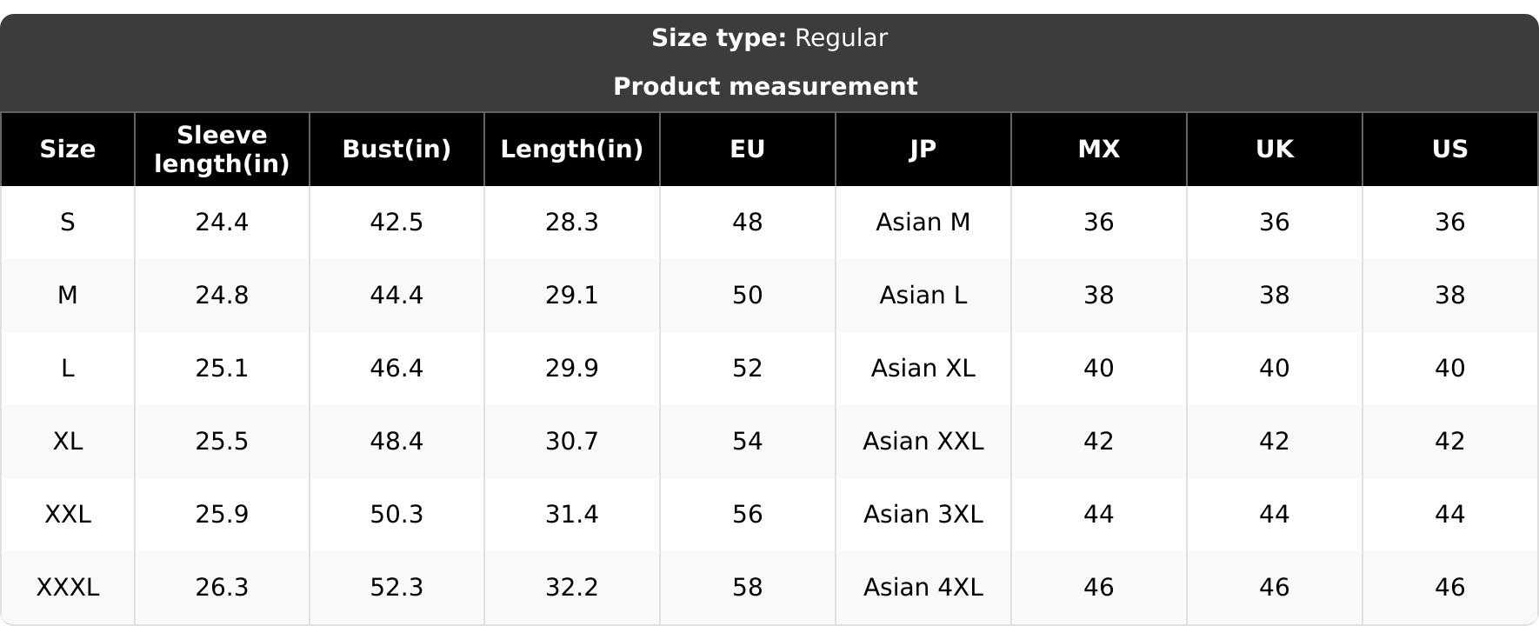Select the Asian M cell
This screenshot has height=626, width=1539.
pos(923,223)
